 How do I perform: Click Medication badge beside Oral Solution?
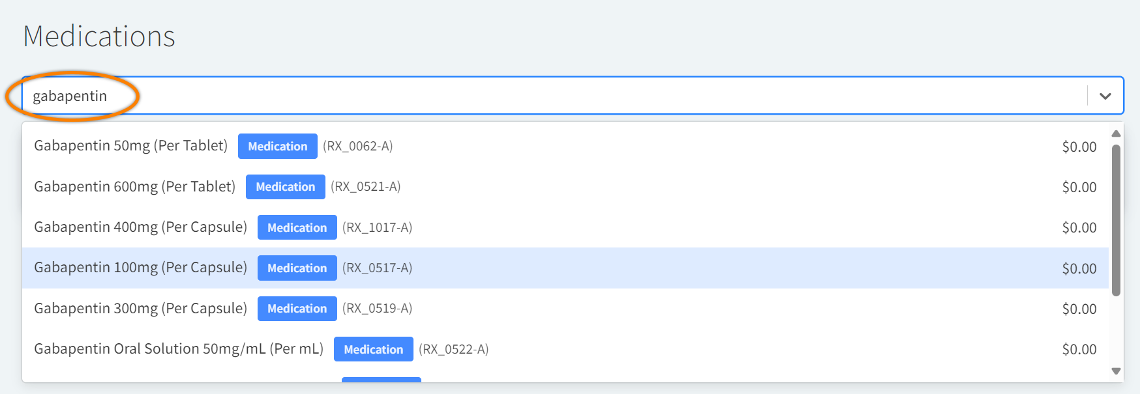(374, 349)
